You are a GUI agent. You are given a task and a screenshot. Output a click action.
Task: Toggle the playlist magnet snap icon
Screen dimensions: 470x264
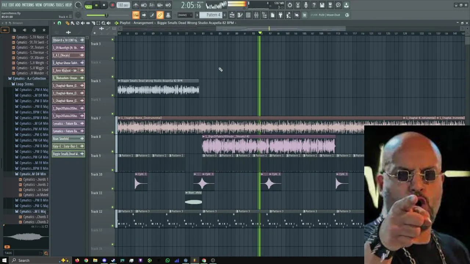pos(59,23)
